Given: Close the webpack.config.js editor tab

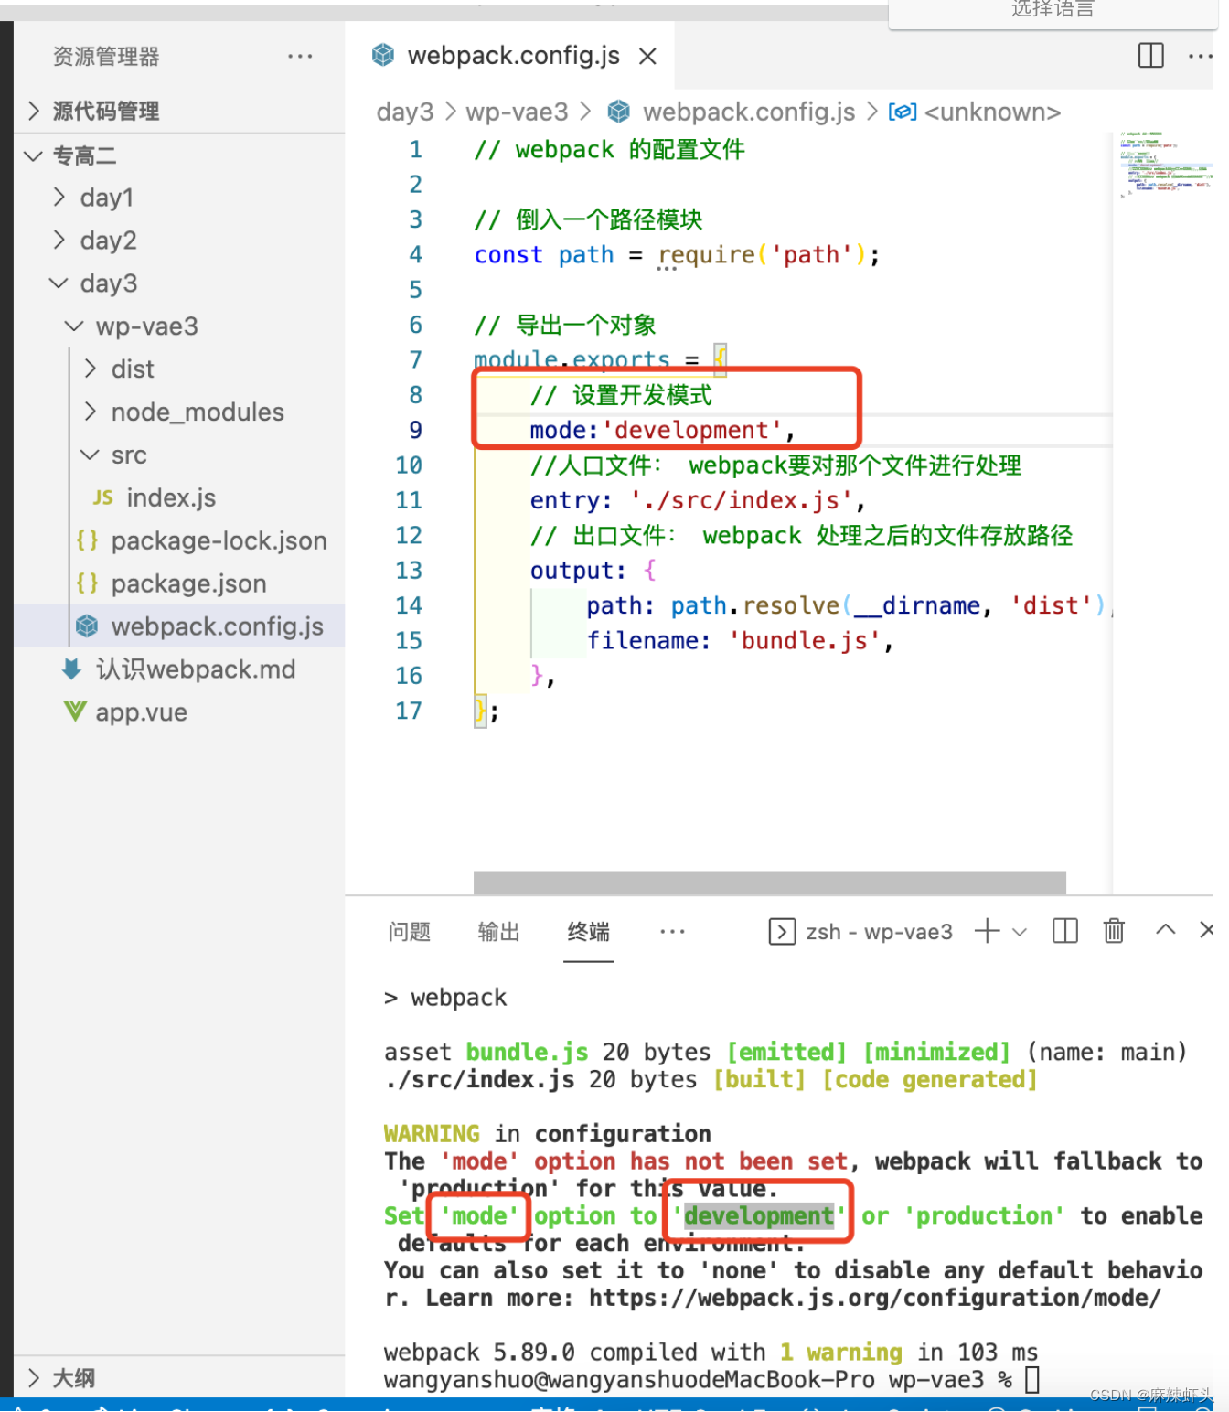Looking at the screenshot, I should (x=647, y=57).
